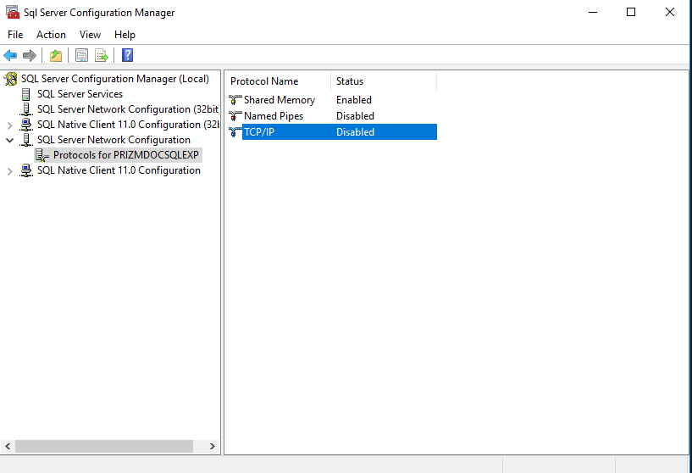
Task: Click the Sql Server Configuration Manager title bar icon
Action: click(x=13, y=12)
